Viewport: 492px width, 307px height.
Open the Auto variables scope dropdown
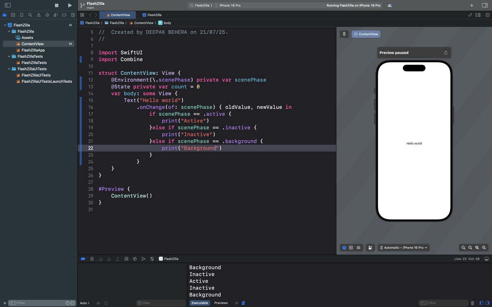click(84, 303)
